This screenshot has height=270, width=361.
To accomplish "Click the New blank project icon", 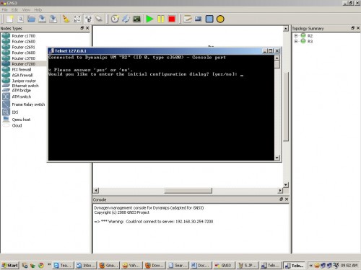I will 9,19.
